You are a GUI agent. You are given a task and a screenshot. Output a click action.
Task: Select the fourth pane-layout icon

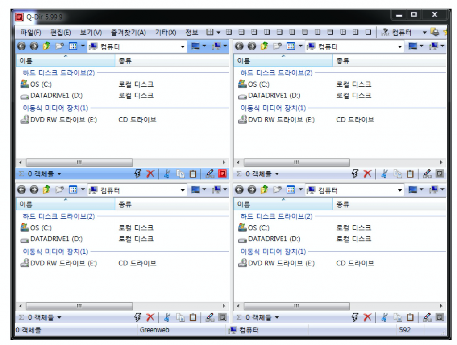pos(267,32)
